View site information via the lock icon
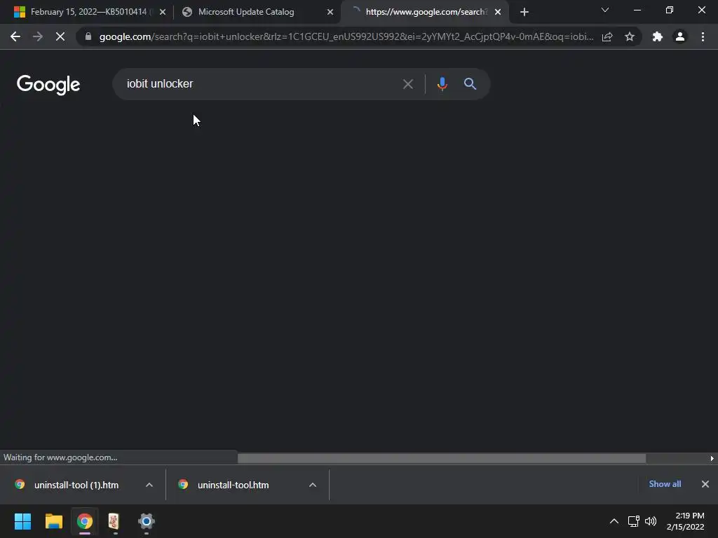 pyautogui.click(x=88, y=36)
